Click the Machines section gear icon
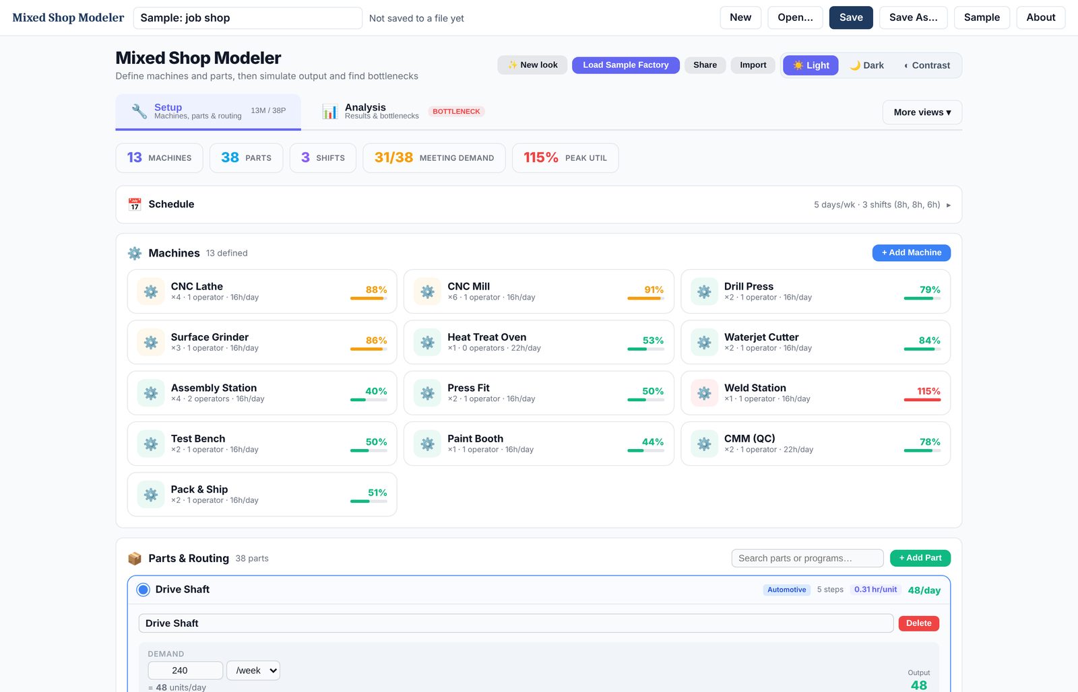 [x=135, y=253]
